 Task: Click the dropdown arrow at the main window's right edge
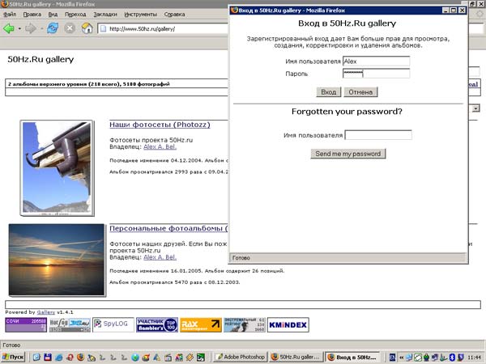coord(475,108)
